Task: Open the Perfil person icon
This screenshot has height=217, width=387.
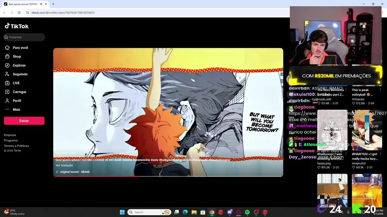Action: pyautogui.click(x=7, y=101)
